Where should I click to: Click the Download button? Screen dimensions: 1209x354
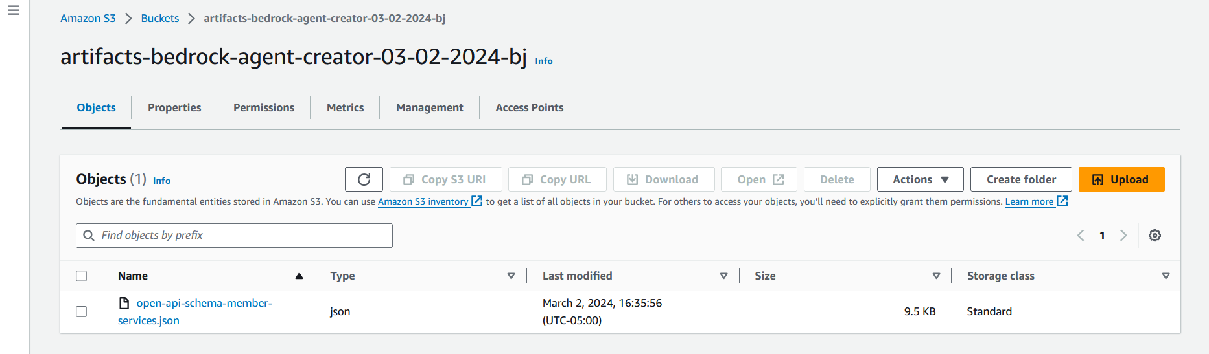pos(664,179)
